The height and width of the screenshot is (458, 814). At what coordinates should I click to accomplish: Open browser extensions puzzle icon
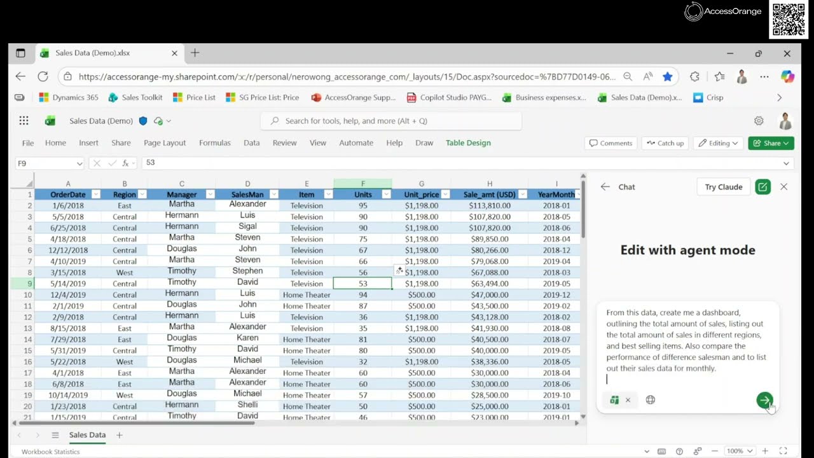694,76
